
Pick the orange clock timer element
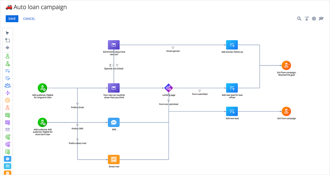[x=7, y=100]
